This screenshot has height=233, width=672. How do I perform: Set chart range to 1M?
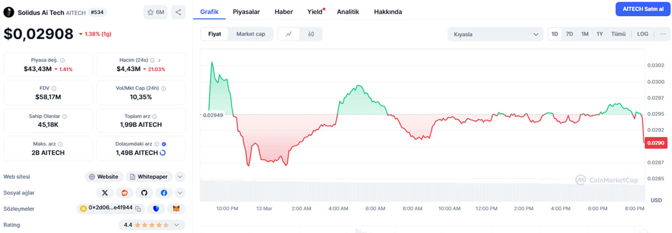click(585, 34)
